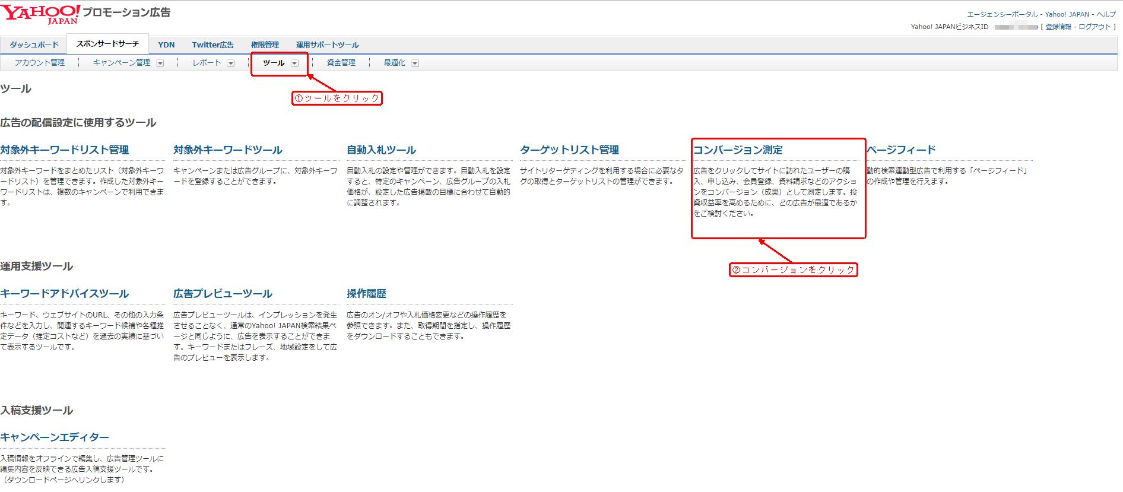Open the ダッシュボード tab
The width and height of the screenshot is (1123, 492).
point(34,45)
